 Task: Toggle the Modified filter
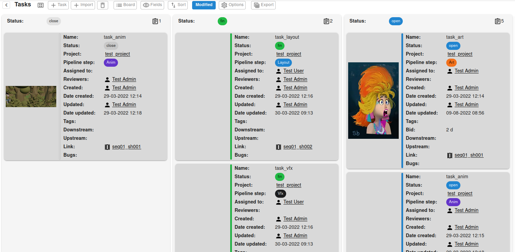(204, 5)
